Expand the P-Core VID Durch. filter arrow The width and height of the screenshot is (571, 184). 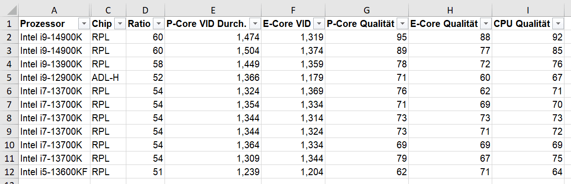coord(255,24)
